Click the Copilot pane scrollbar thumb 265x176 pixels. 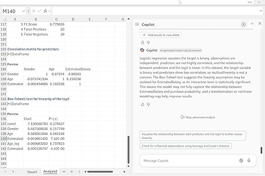(261, 150)
